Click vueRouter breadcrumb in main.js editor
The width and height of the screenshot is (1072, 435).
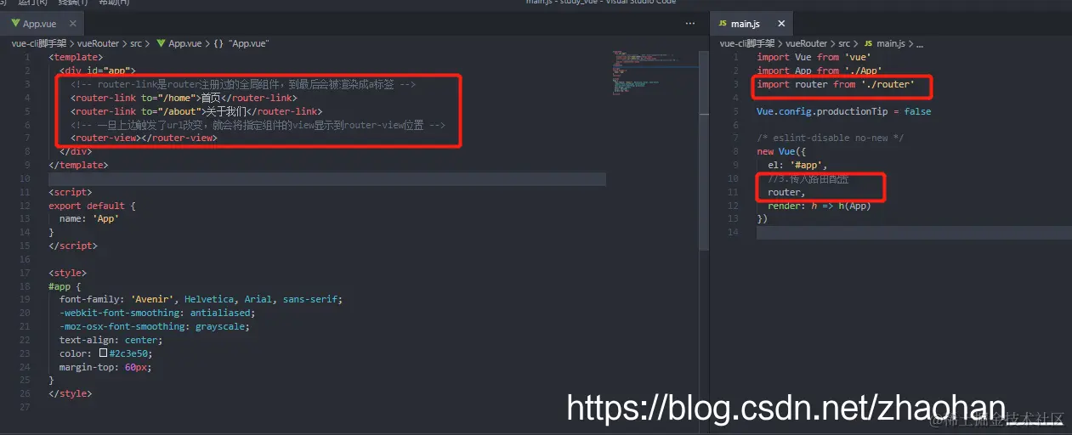[x=808, y=43]
